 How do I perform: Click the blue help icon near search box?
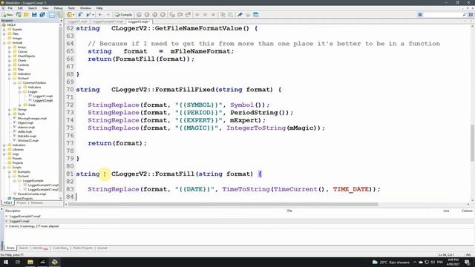coord(420,15)
